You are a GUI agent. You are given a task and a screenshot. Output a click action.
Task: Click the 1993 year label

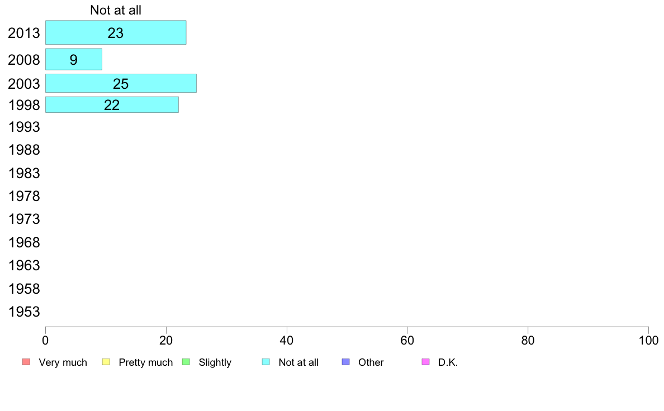[24, 127]
